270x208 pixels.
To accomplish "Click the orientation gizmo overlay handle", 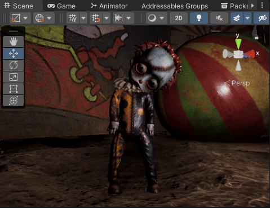I will [x=215, y=31].
